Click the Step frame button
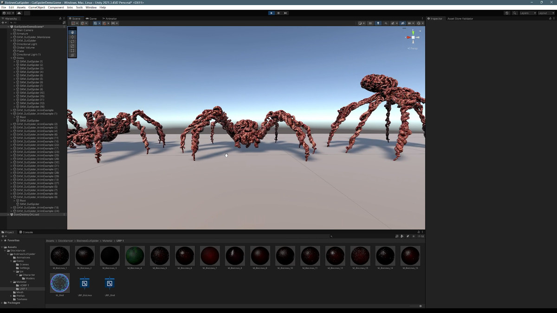This screenshot has width=557, height=313. tap(285, 13)
